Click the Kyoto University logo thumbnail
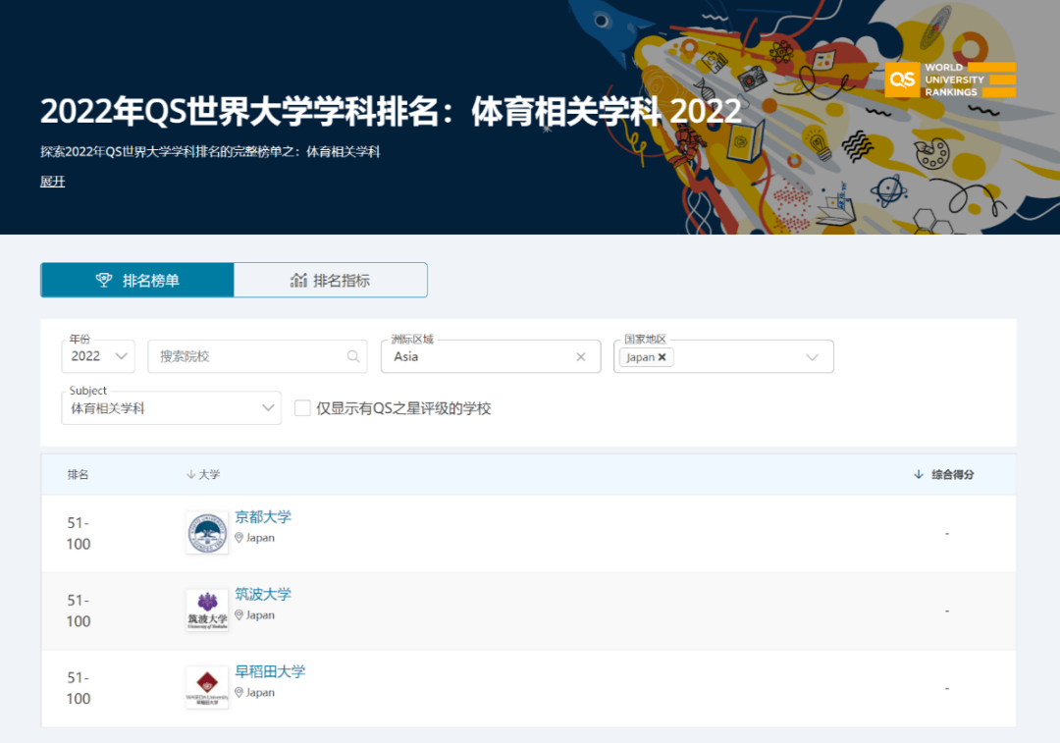The height and width of the screenshot is (743, 1060). [207, 533]
